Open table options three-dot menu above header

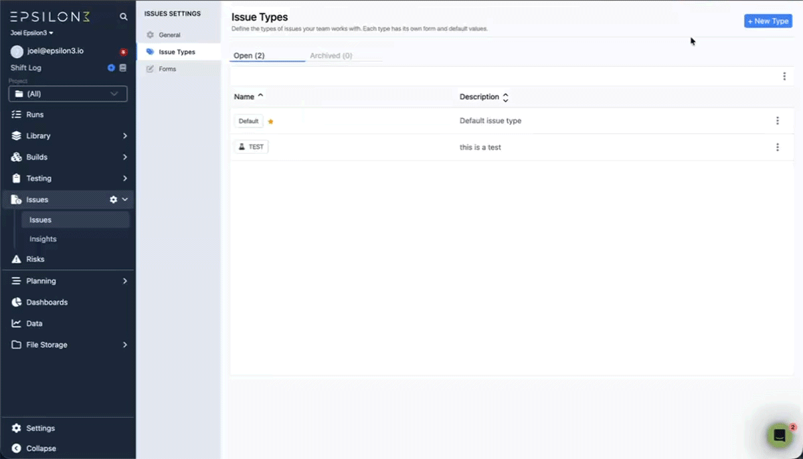(x=784, y=76)
